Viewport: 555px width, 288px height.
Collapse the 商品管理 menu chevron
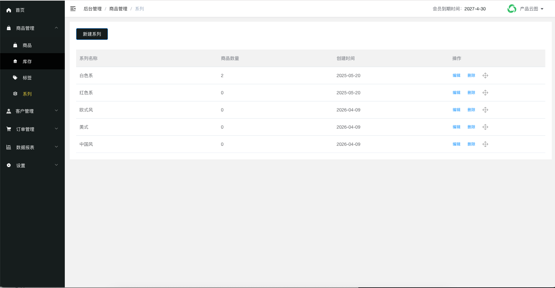[x=56, y=28]
